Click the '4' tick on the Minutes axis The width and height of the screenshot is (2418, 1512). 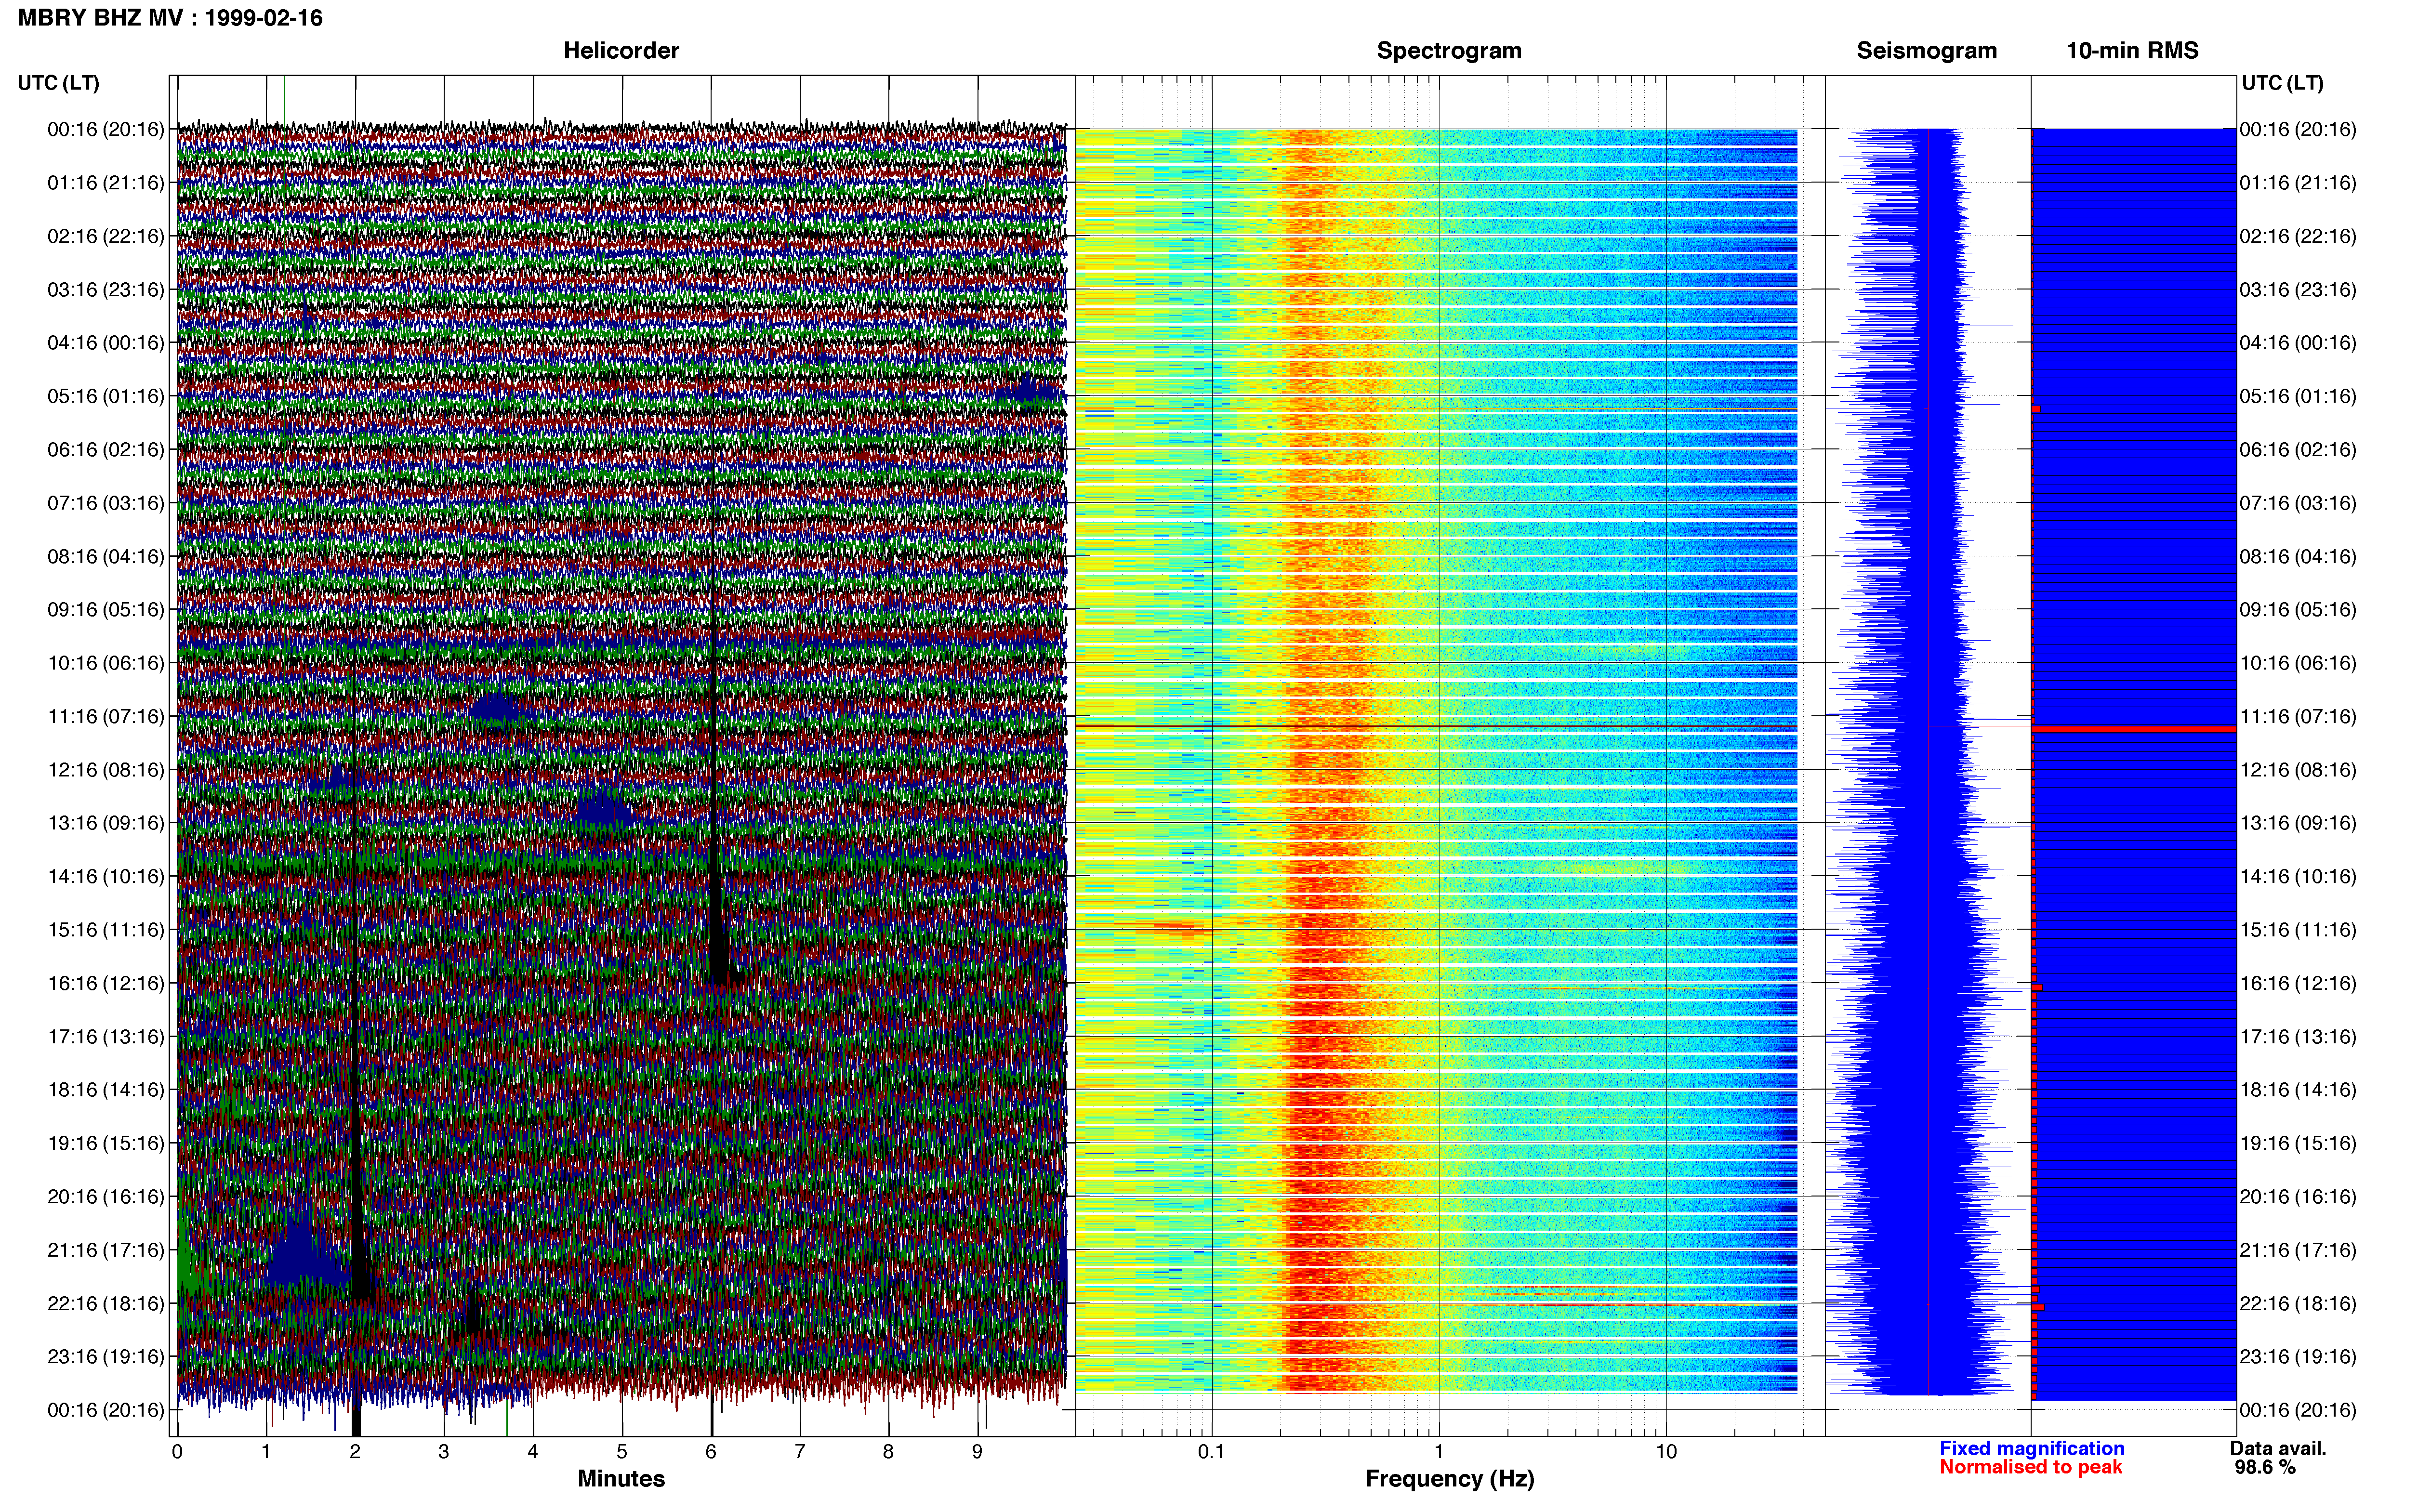tap(533, 1452)
